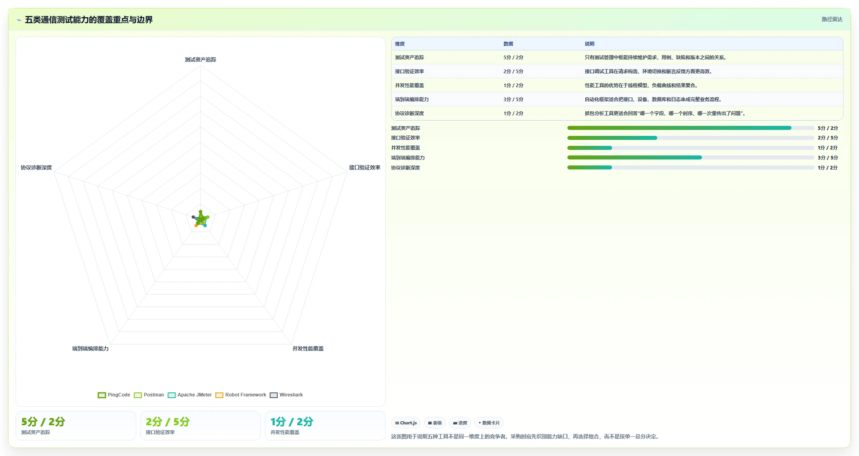Click the page title 五类通信测试能力的覆盖重点与边界
This screenshot has height=456, width=859.
89,20
